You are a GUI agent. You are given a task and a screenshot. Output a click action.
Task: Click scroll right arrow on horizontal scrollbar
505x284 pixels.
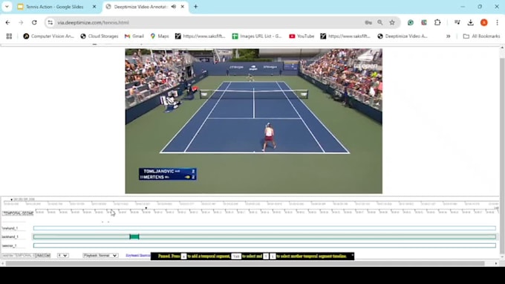pyautogui.click(x=496, y=263)
